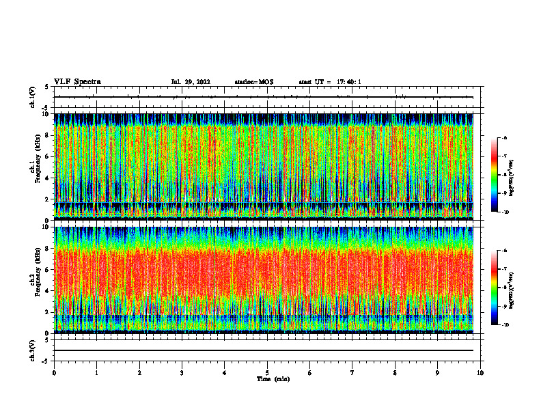Click the flat ch.3 voltage trace line
Image resolution: width=541 pixels, height=418 pixels.
(264, 350)
